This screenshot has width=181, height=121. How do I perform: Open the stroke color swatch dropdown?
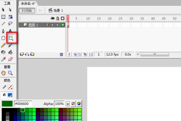pos(10,87)
